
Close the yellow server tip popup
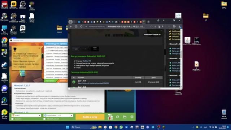coord(39,48)
